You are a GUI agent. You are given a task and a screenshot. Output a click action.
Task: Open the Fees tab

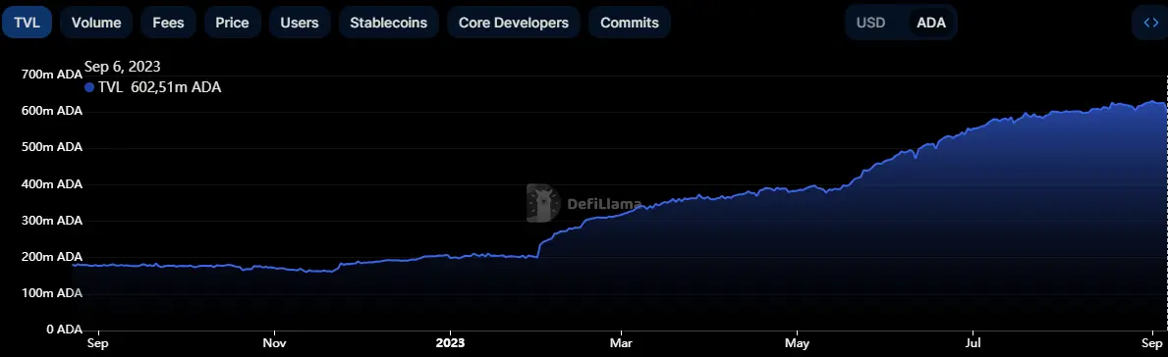[168, 23]
